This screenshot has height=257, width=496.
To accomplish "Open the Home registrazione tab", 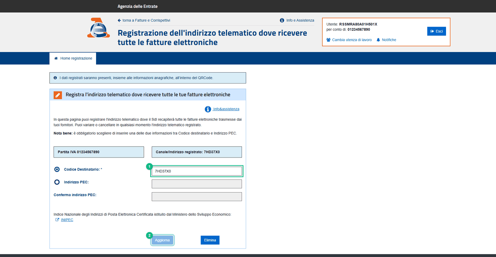I will (73, 58).
